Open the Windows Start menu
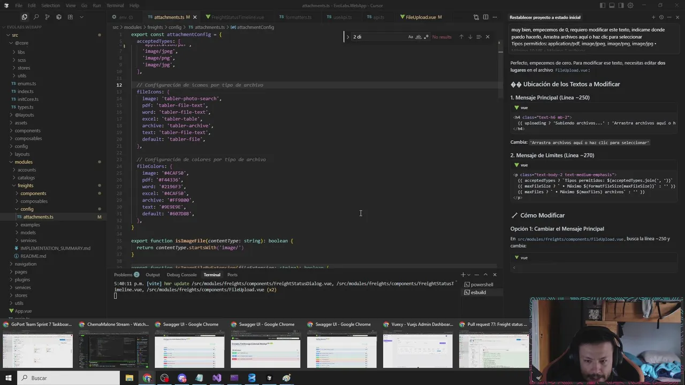This screenshot has height=385, width=685. tap(9, 378)
